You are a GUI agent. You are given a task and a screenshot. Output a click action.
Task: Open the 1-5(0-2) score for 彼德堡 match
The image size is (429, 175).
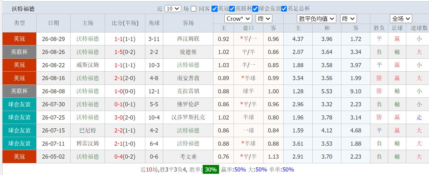click(125, 52)
